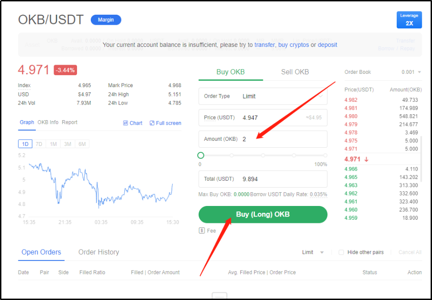
Task: Click the Amount (OKB) input field
Action: coord(263,139)
